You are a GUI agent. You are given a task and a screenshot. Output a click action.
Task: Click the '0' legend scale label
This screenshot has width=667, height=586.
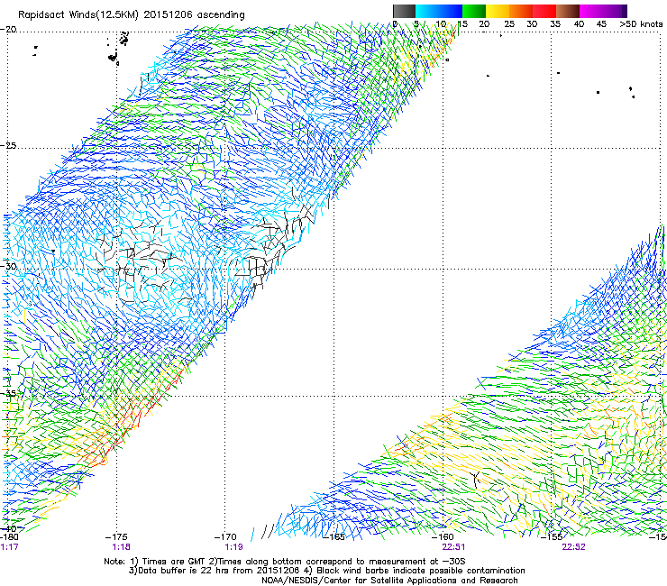point(395,24)
